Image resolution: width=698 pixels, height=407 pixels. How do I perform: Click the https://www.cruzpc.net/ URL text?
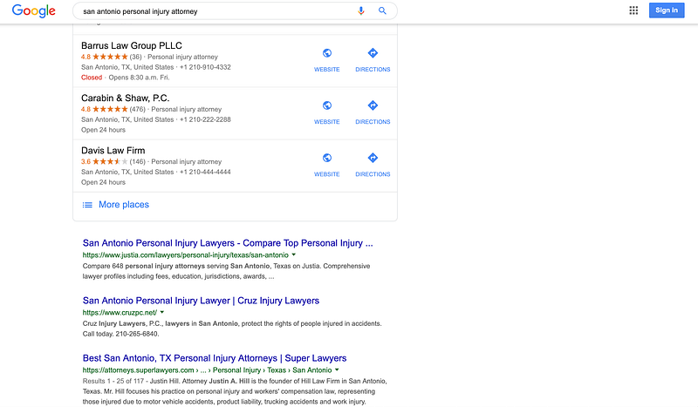pos(120,313)
